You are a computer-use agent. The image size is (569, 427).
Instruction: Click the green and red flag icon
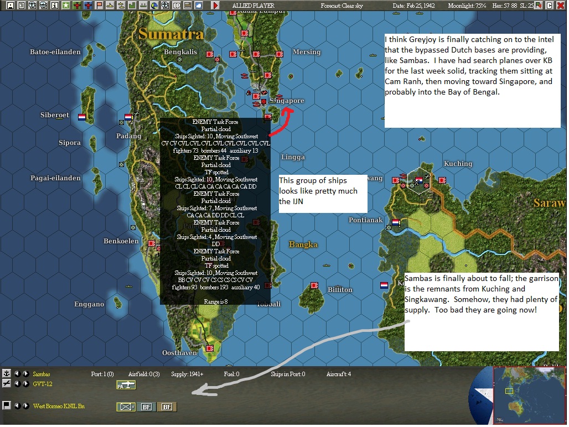pyautogui.click(x=539, y=5)
